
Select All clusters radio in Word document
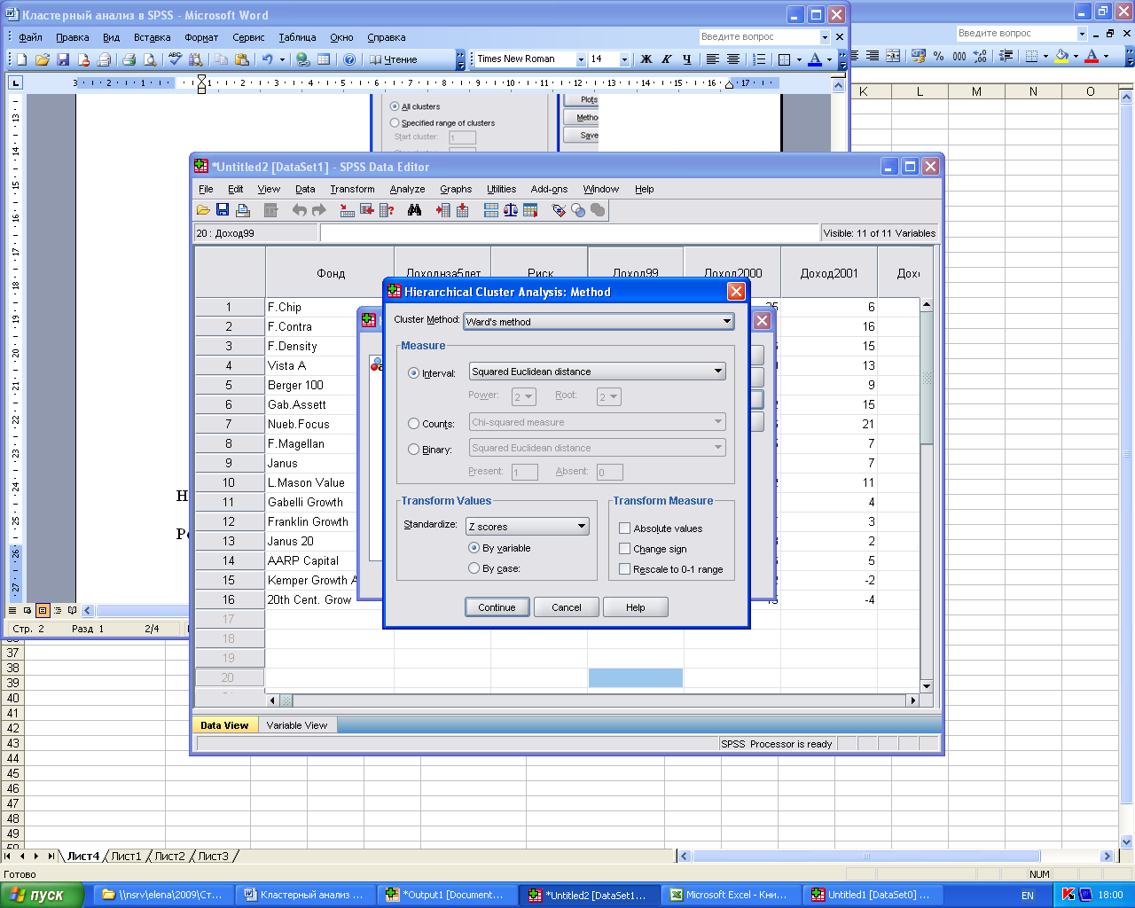coord(395,106)
